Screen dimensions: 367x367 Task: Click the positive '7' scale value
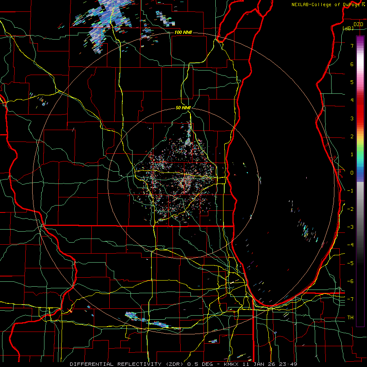click(352, 46)
